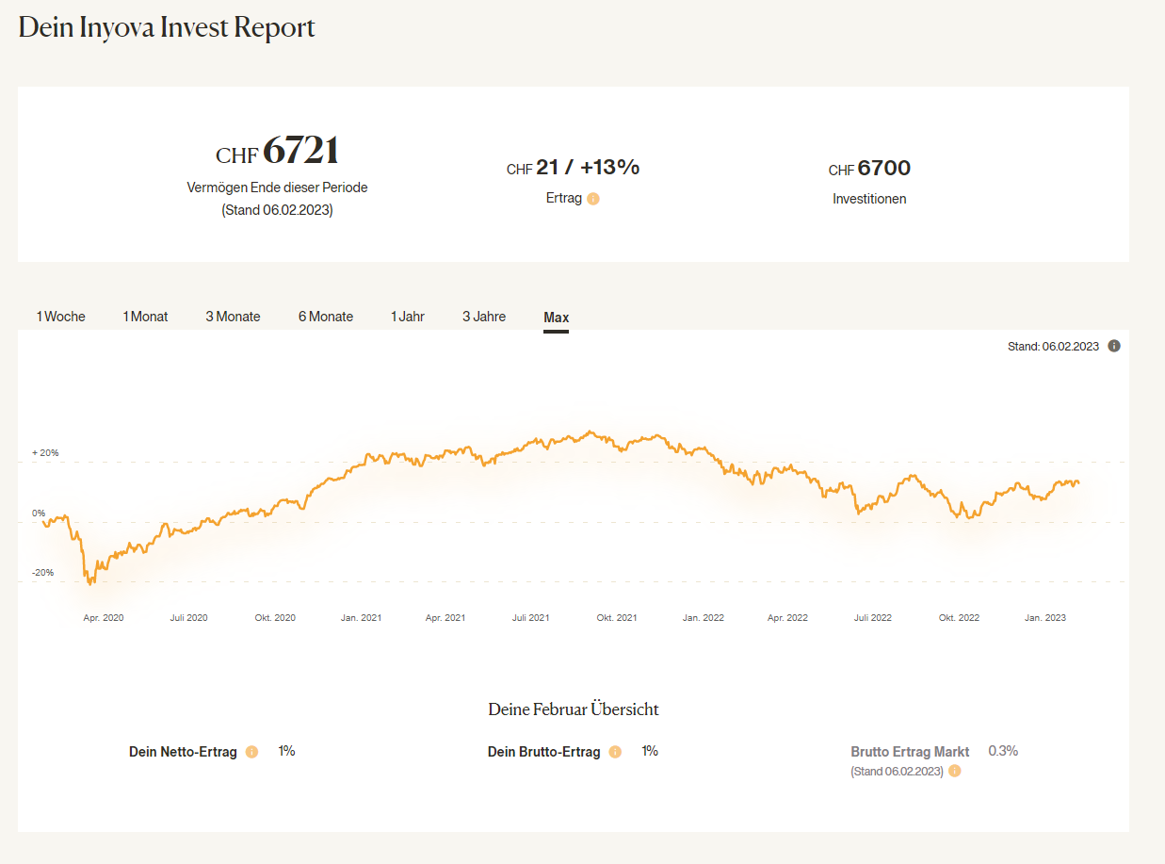Click the 0.3% market return value
Image resolution: width=1165 pixels, height=864 pixels.
tap(1003, 751)
